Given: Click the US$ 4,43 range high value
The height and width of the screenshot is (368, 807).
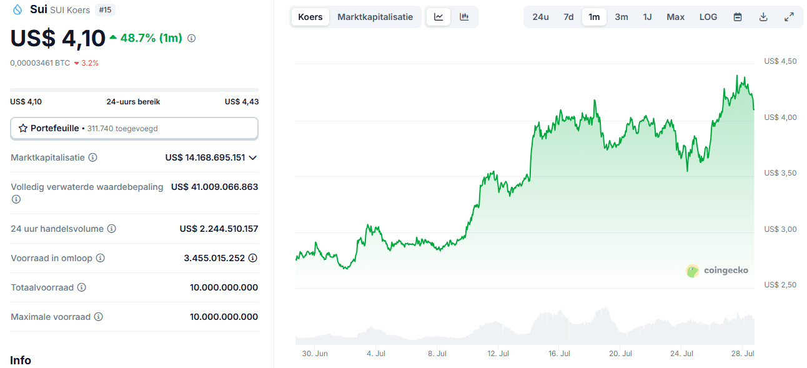Looking at the screenshot, I should [242, 102].
